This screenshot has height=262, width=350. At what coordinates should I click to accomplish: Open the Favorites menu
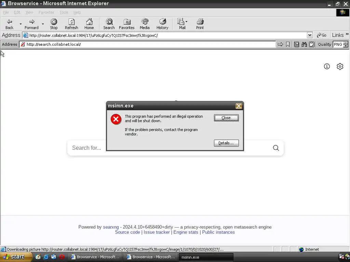(46, 12)
